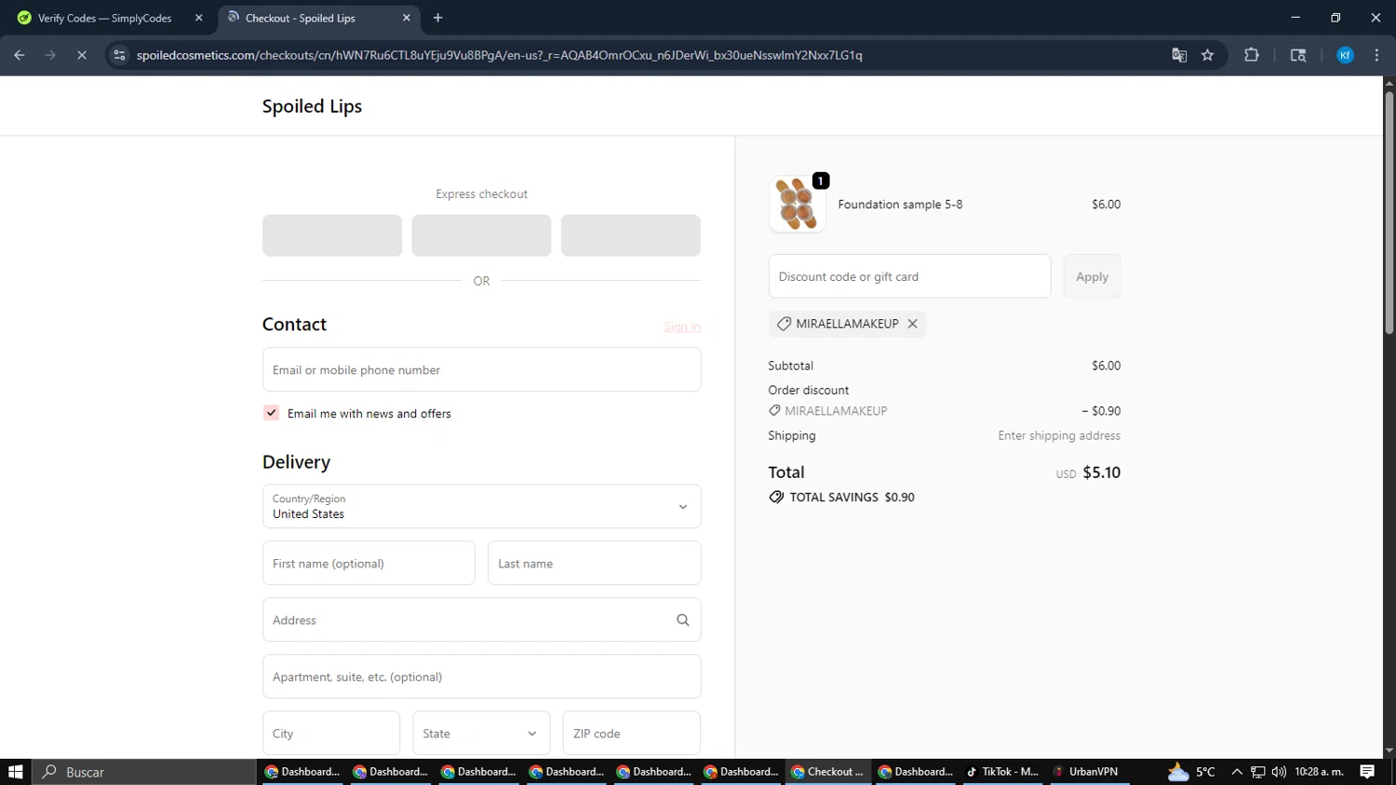The height and width of the screenshot is (785, 1396).
Task: Click the page scrollbar up arrow
Action: click(1389, 84)
